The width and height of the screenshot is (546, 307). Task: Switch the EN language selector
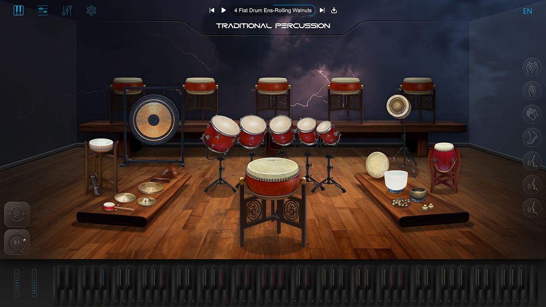click(528, 11)
